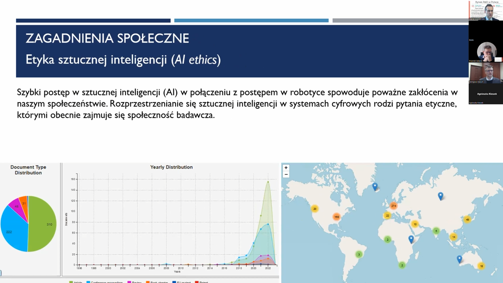Click the map zoom in plus button
The width and height of the screenshot is (503, 283).
tap(286, 168)
